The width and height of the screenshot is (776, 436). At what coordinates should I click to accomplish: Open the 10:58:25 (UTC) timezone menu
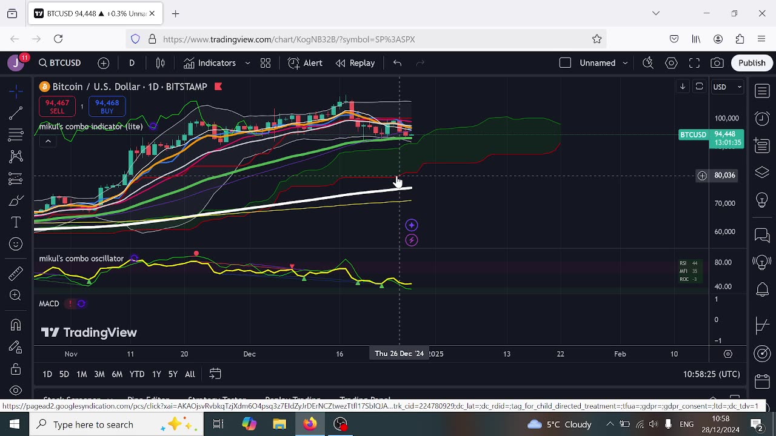pyautogui.click(x=711, y=374)
